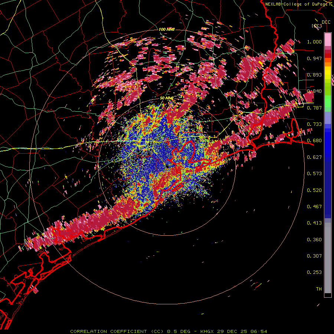
Task: Select the 0.467 scale value
Action: 314,207
